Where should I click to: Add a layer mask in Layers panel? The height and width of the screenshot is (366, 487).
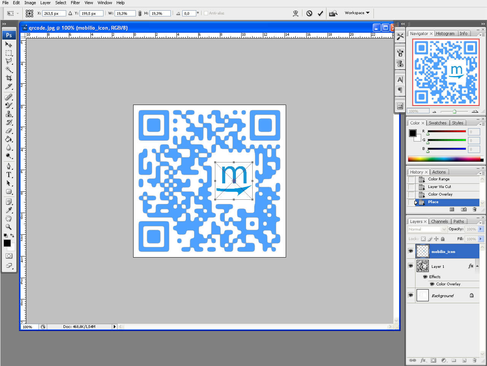point(433,360)
